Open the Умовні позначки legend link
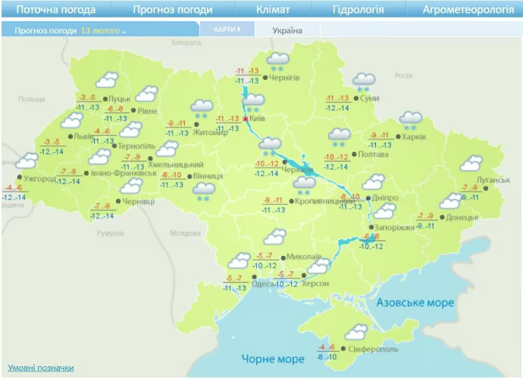The height and width of the screenshot is (379, 523). [x=41, y=368]
